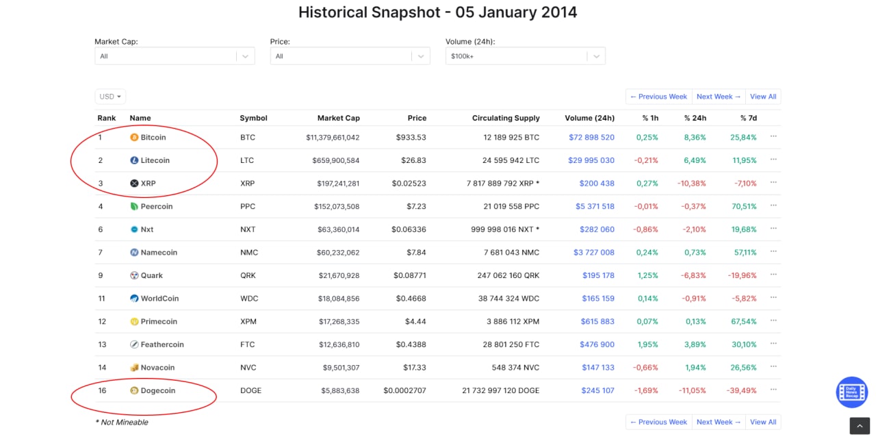Click Peercoin 7d change 70,51%
The image size is (876, 441).
coord(743,207)
